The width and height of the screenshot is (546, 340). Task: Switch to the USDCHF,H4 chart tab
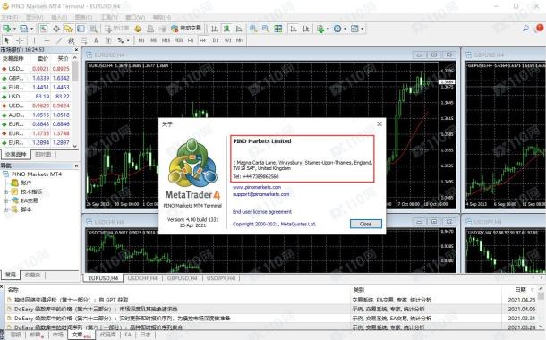coord(142,278)
